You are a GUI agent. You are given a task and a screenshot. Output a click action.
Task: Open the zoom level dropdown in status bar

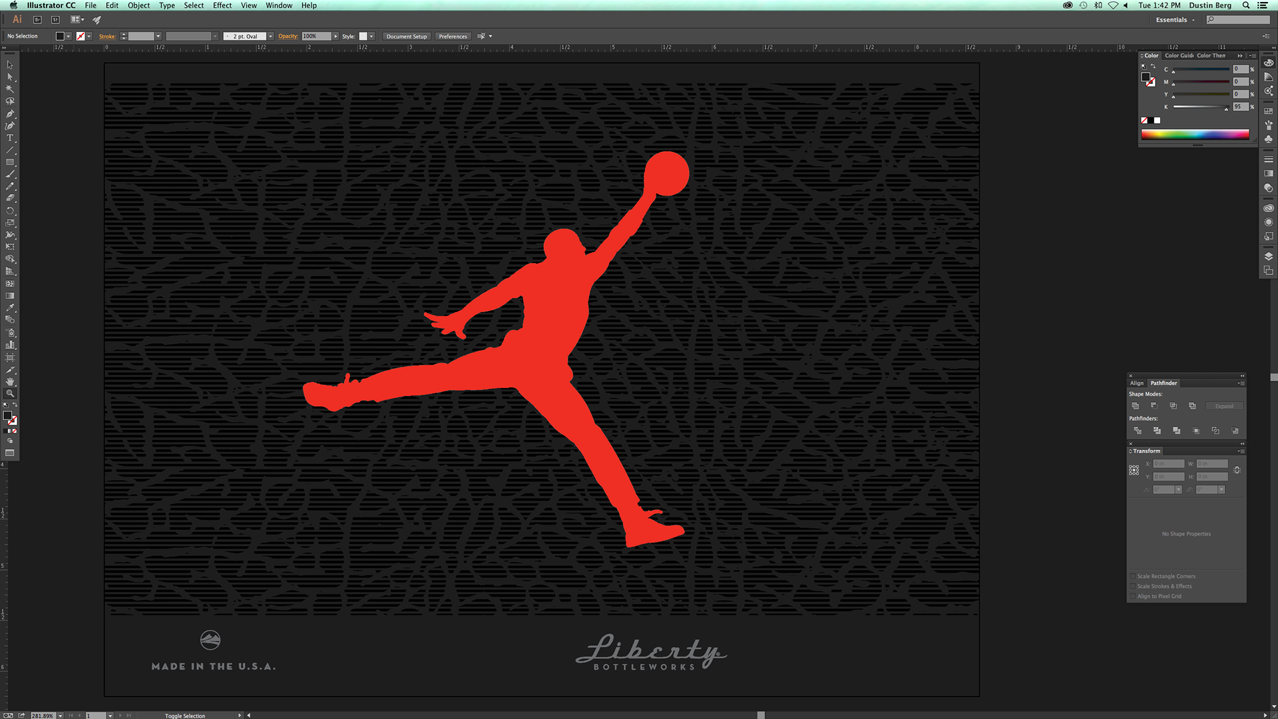click(x=61, y=716)
